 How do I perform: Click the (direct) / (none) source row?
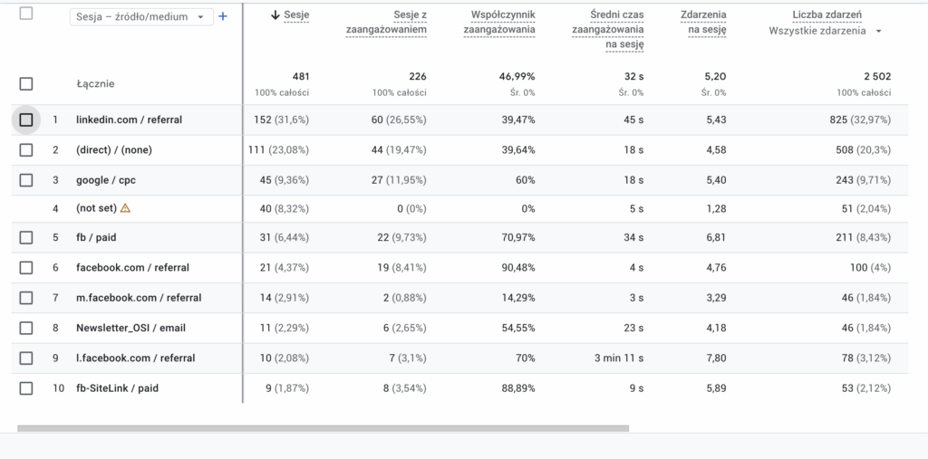coord(113,150)
